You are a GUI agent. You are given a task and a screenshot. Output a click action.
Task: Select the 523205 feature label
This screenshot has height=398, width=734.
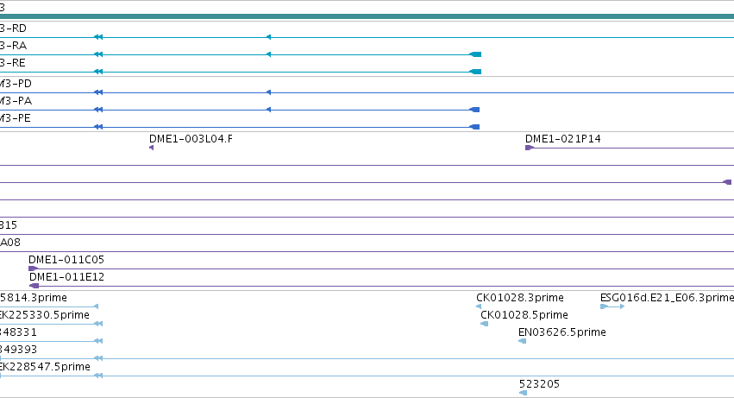539,384
